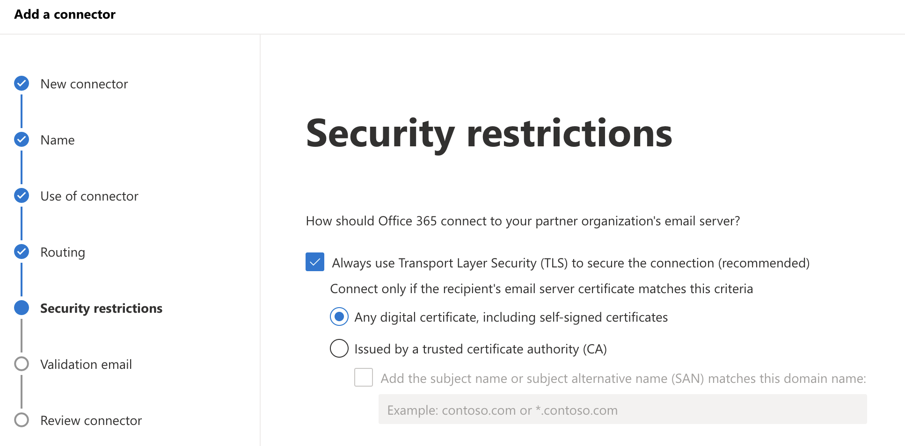
Task: Go to the Use of connector step
Action: coord(89,196)
